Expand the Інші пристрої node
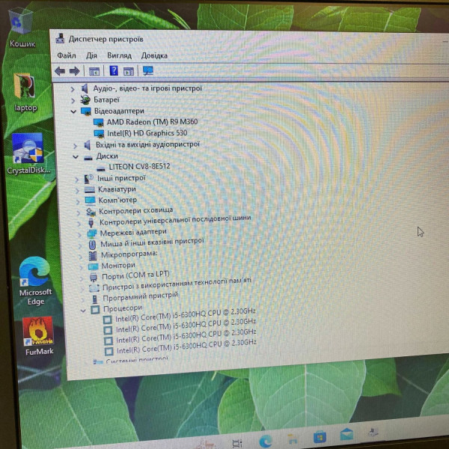 tap(77, 180)
